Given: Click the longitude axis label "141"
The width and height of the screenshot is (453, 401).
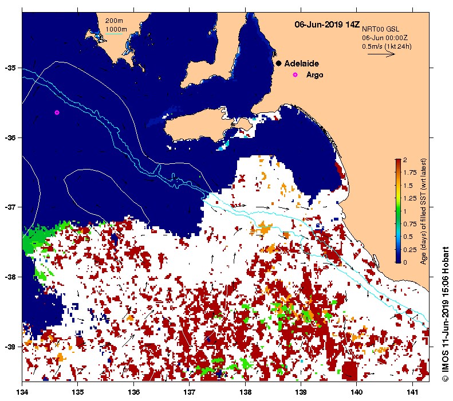Looking at the screenshot, I should 412,392.
